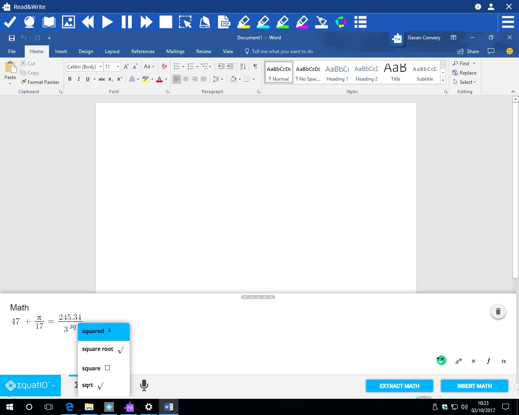Toggle underline formatting
Image resolution: width=519 pixels, height=415 pixels.
[x=87, y=79]
